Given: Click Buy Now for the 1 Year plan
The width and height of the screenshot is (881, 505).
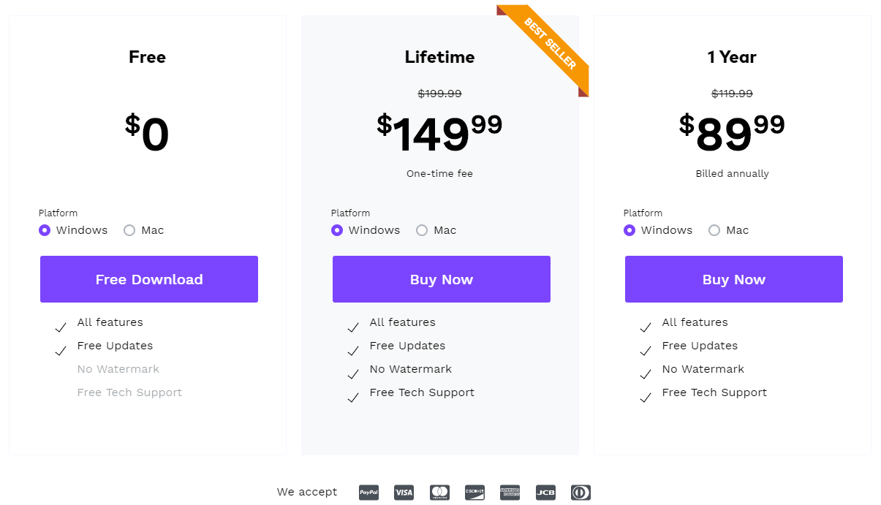Looking at the screenshot, I should coord(733,279).
